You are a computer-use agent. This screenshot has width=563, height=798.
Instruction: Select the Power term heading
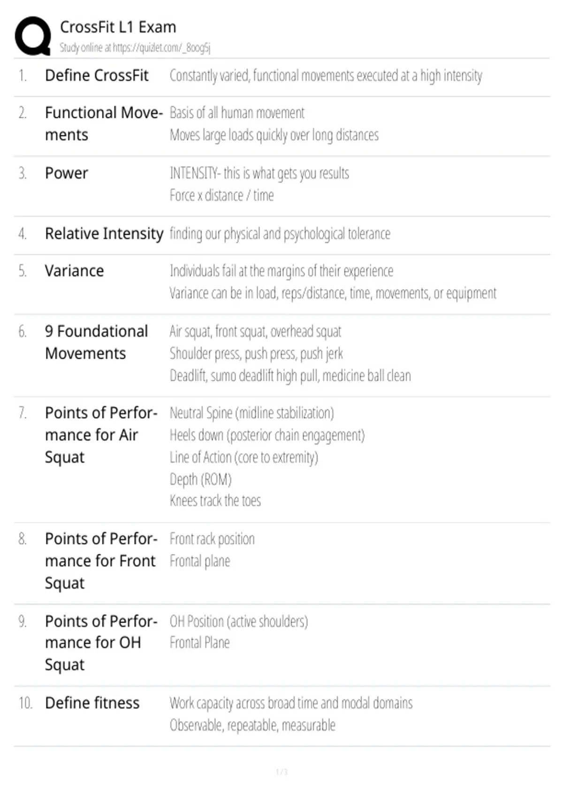pyautogui.click(x=66, y=173)
